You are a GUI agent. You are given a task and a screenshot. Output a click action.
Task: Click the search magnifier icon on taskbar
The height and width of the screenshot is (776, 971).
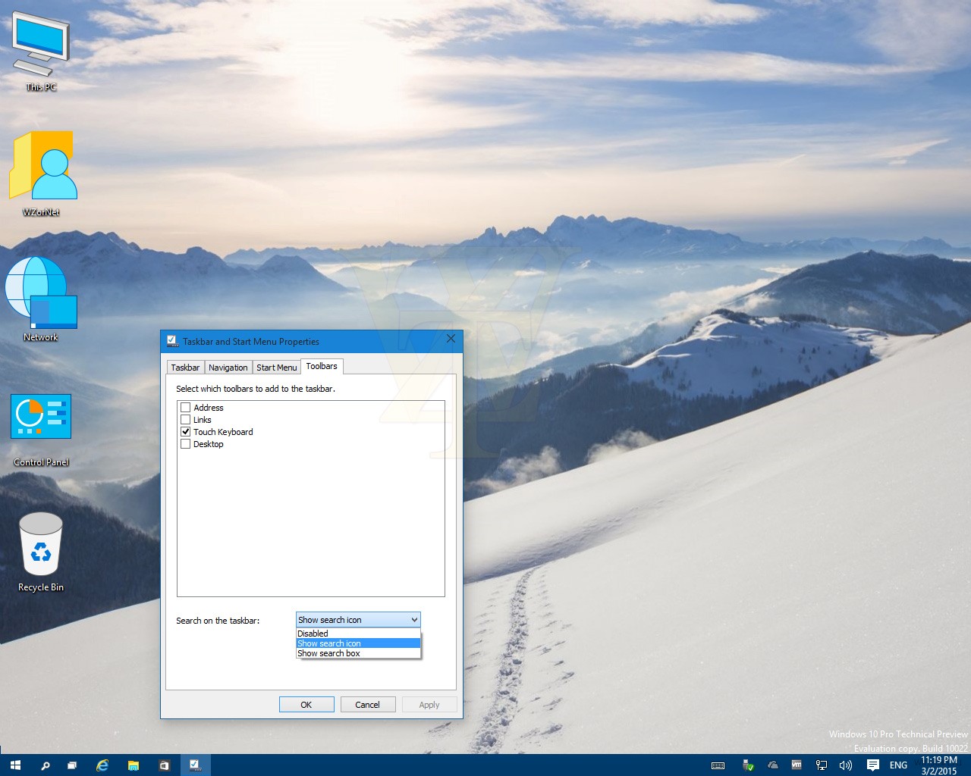coord(45,765)
